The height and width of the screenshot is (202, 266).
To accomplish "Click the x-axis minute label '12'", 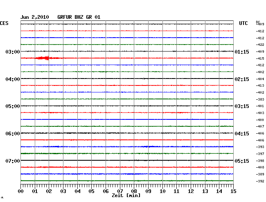I will click(191, 191).
